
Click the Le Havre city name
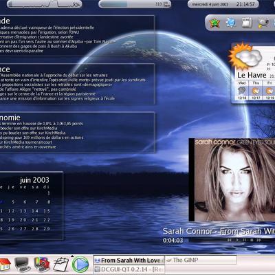pyautogui.click(x=252, y=75)
